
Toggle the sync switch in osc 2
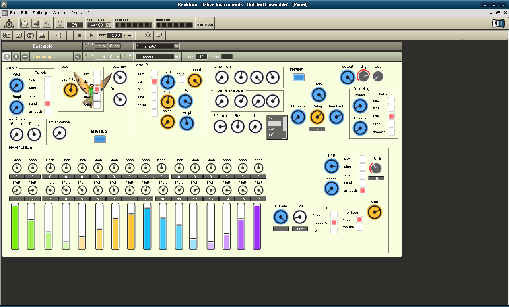[181, 79]
